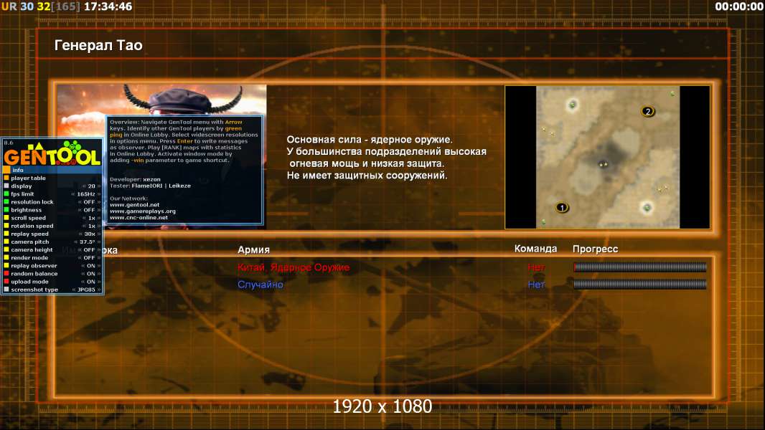The image size is (765, 430).
Task: Click right arrow next to display 20
Action: pos(99,186)
